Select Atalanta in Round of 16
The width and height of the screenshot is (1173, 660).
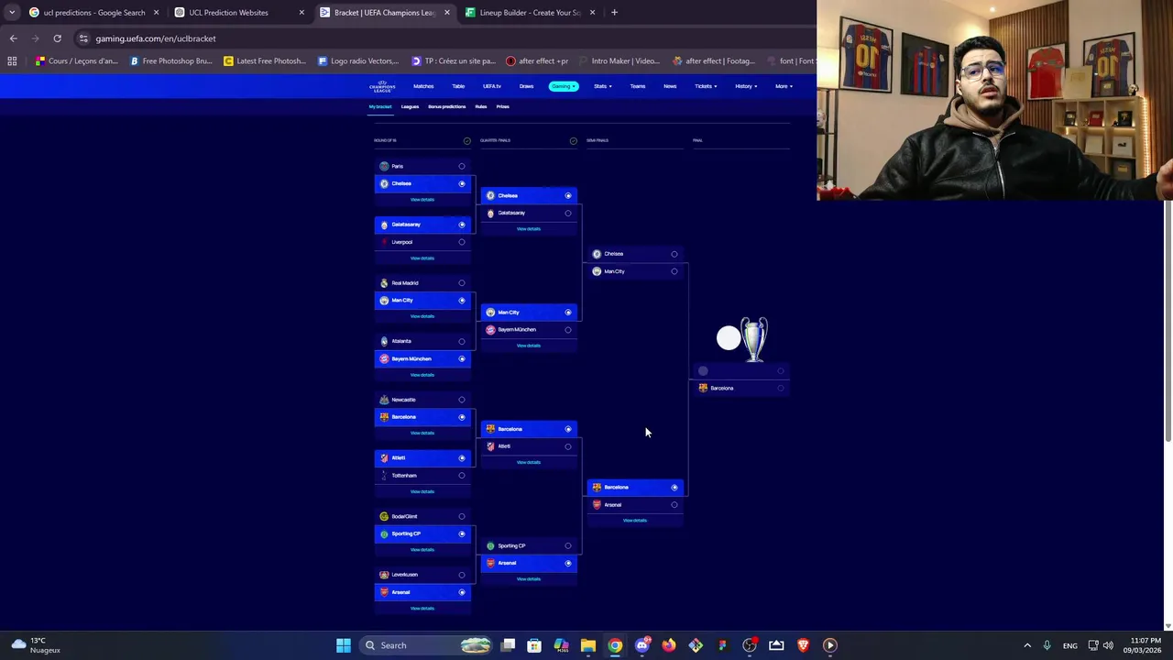tap(422, 341)
